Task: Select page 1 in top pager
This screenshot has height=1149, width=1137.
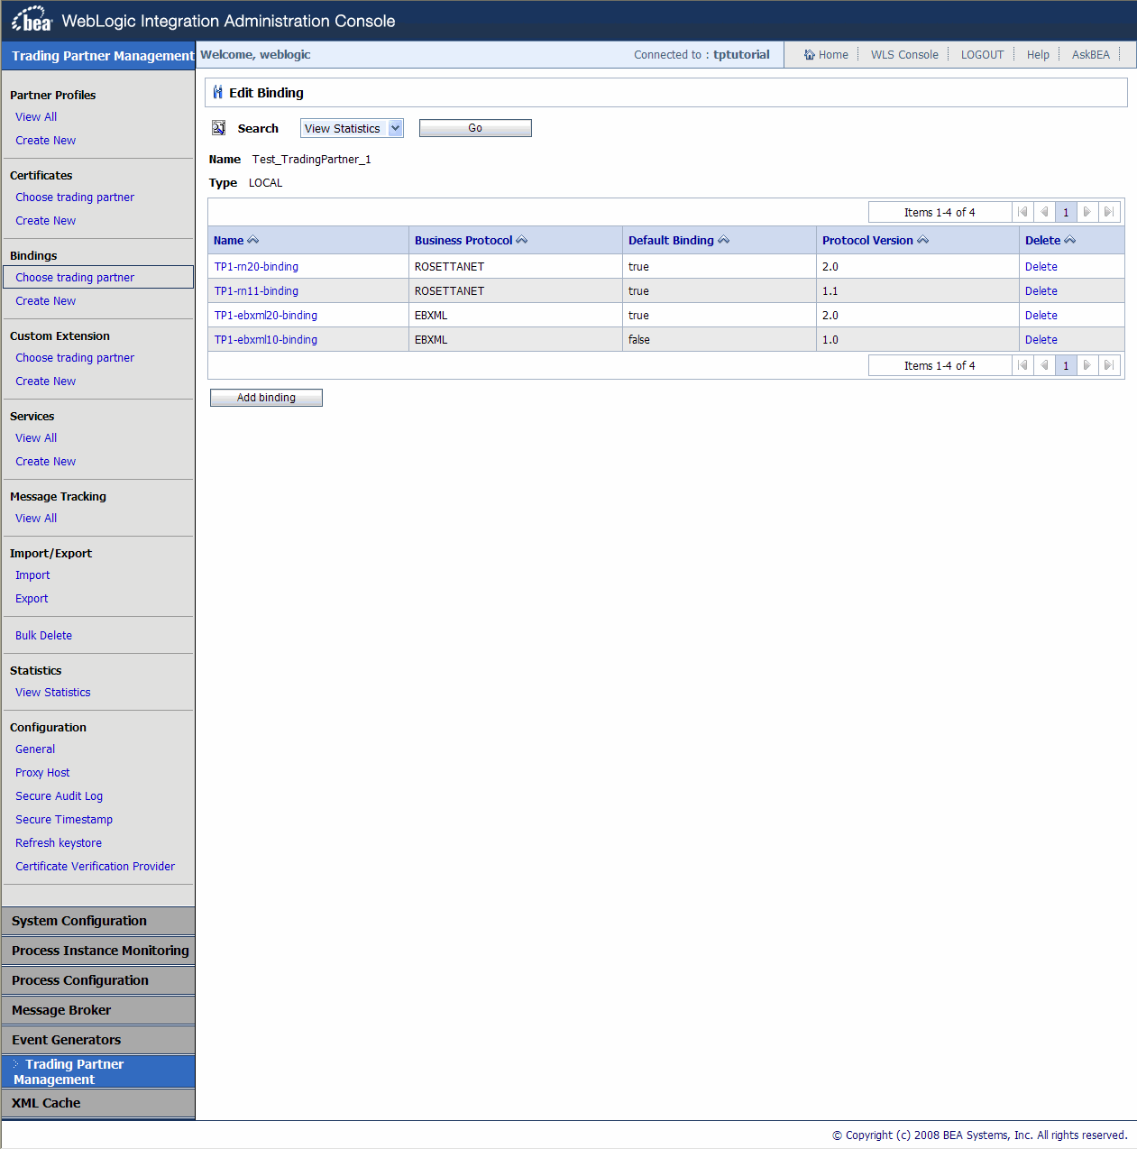Action: 1066,212
